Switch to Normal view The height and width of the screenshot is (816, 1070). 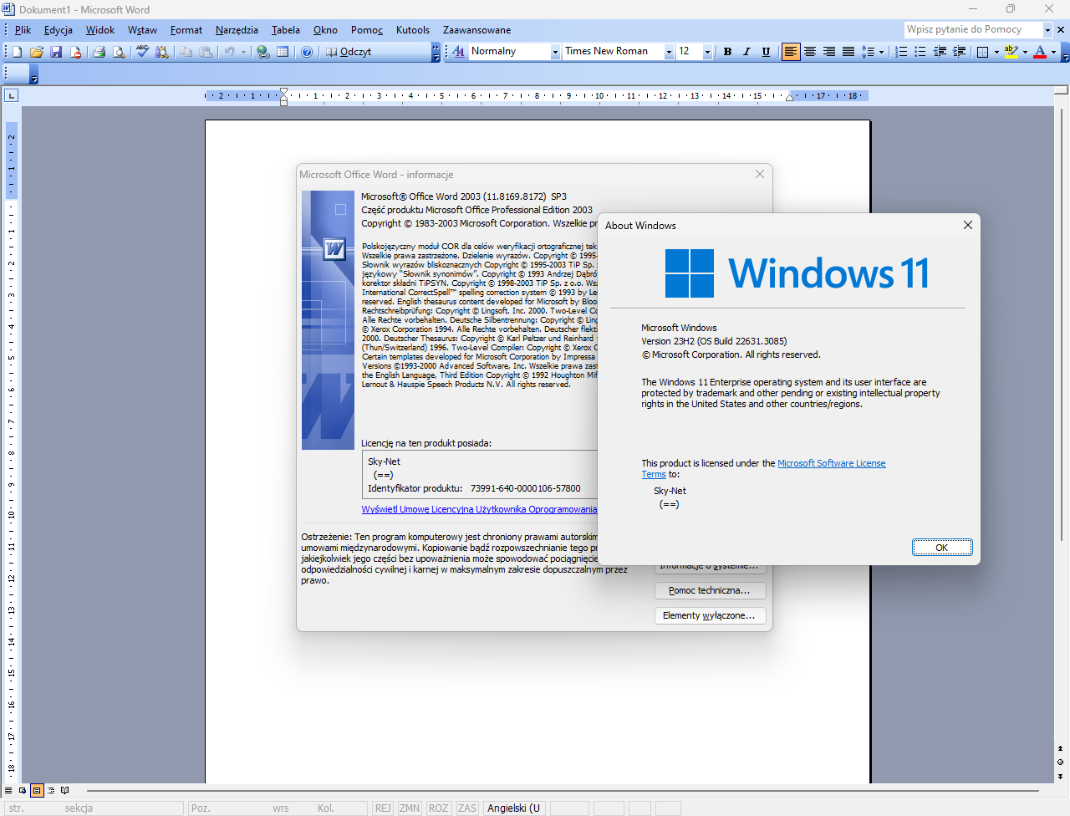[x=8, y=790]
